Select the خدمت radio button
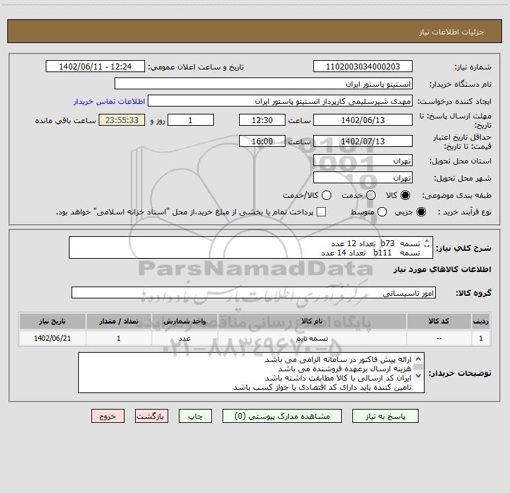 (371, 195)
